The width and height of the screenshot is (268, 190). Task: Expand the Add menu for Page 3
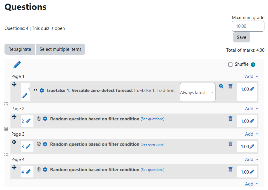coord(252,134)
